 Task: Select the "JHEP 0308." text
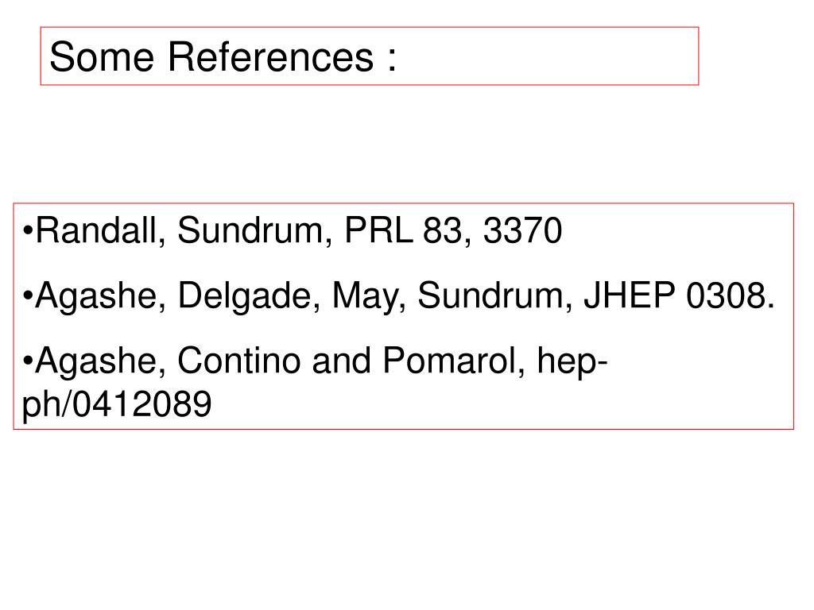tap(679, 295)
